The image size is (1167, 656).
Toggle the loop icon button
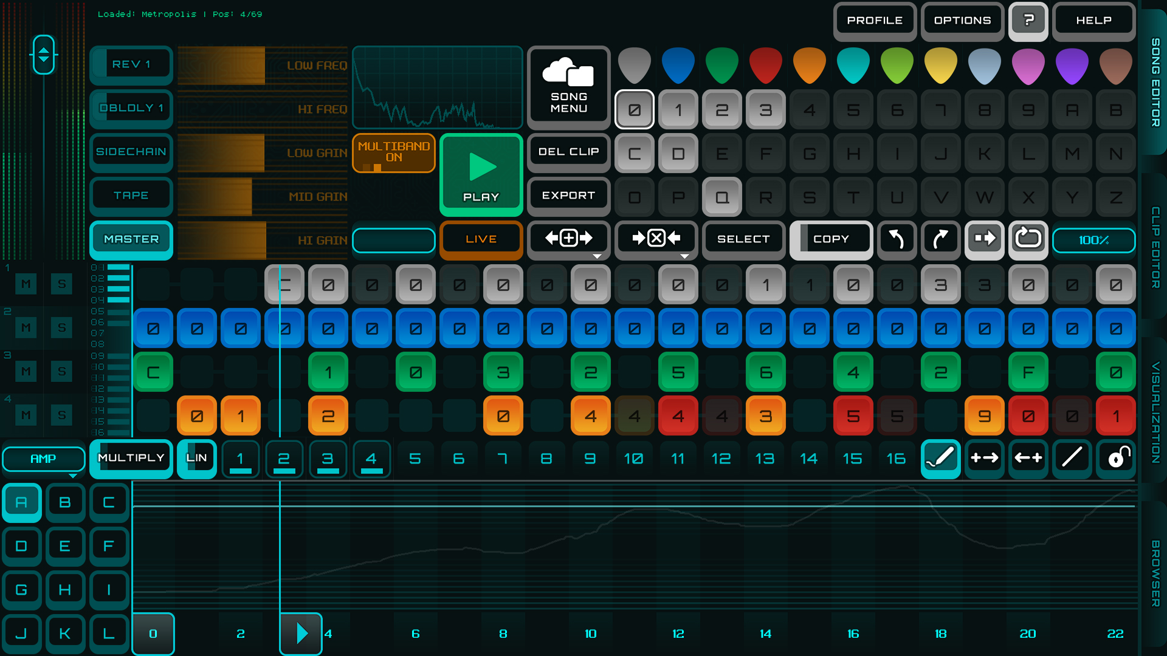1028,239
